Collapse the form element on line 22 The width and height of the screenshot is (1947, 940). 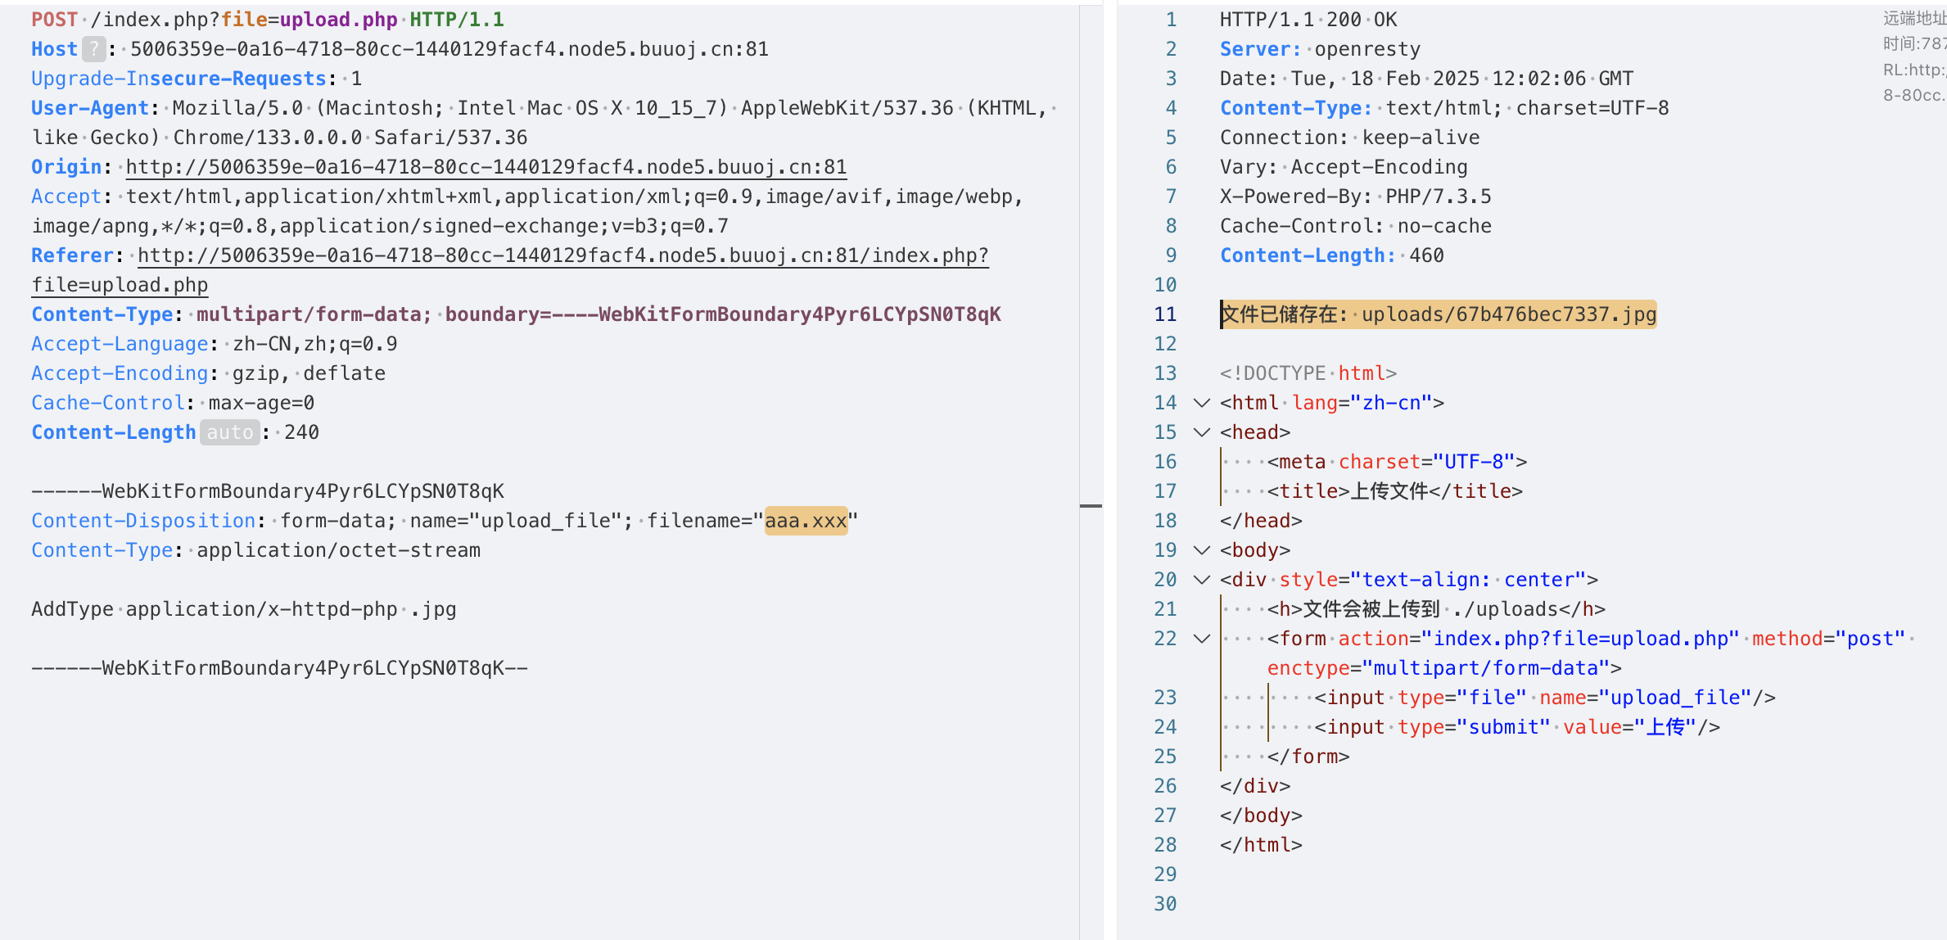tap(1201, 639)
